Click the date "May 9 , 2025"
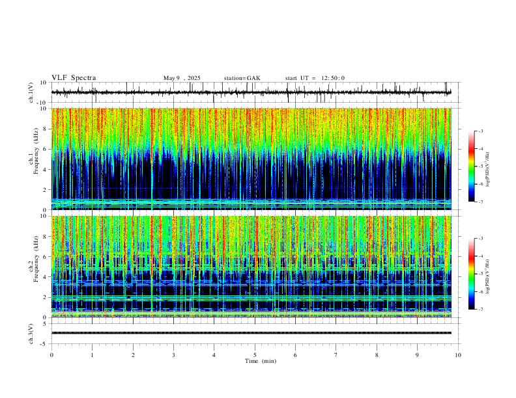Image resolution: width=516 pixels, height=398 pixels. (182, 78)
